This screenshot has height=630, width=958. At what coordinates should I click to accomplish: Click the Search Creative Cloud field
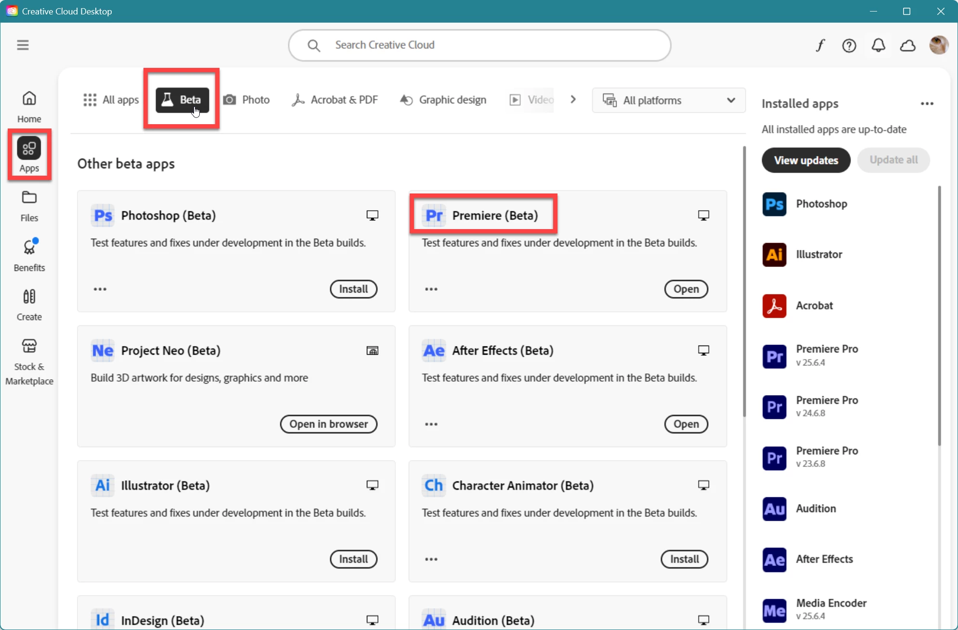click(479, 45)
